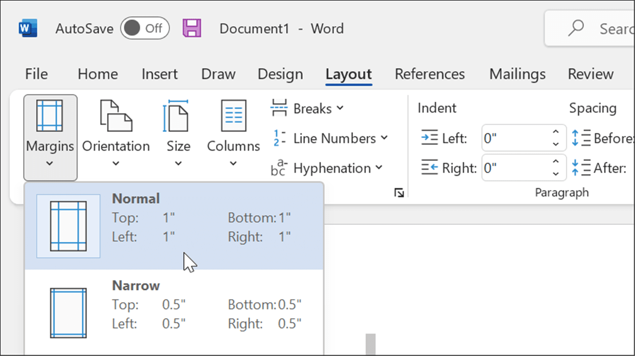Open the Hyphenation icon
The width and height of the screenshot is (635, 356).
(279, 168)
